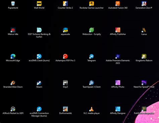This screenshot has width=159, height=123.
Task: Select the aquasuite desktop icon
Action: coord(65,30)
